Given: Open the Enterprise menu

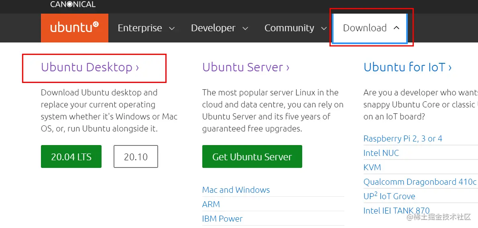Looking at the screenshot, I should pyautogui.click(x=146, y=28).
